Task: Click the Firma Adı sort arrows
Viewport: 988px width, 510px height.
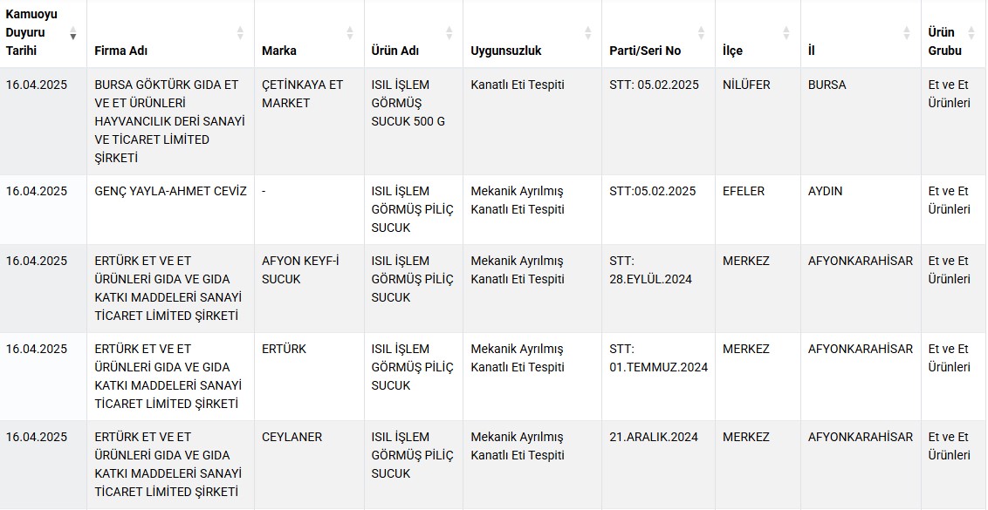Action: pyautogui.click(x=240, y=33)
